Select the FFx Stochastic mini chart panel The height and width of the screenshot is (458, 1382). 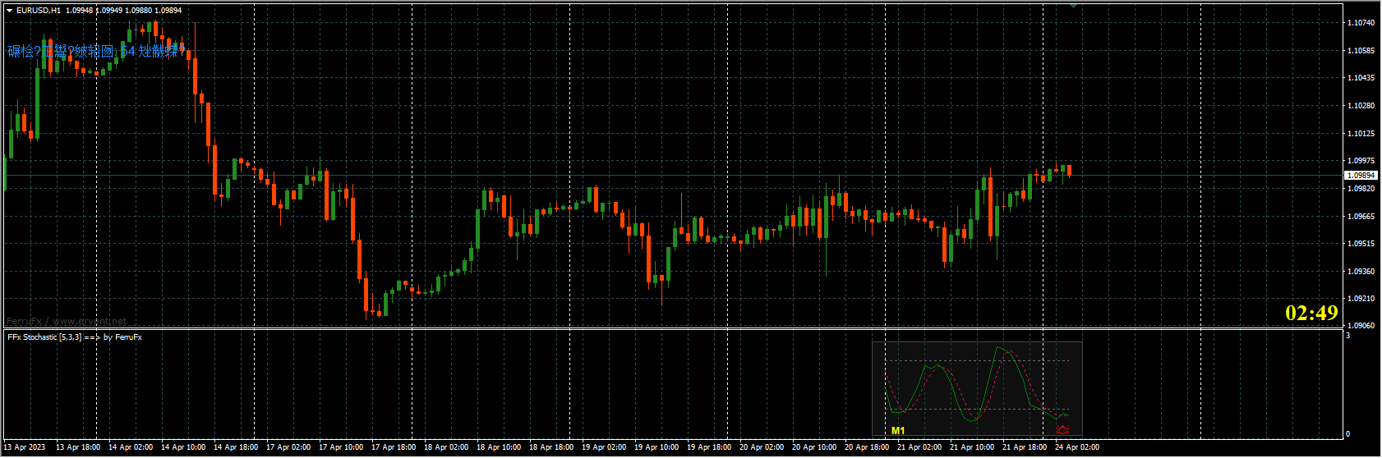click(x=977, y=388)
